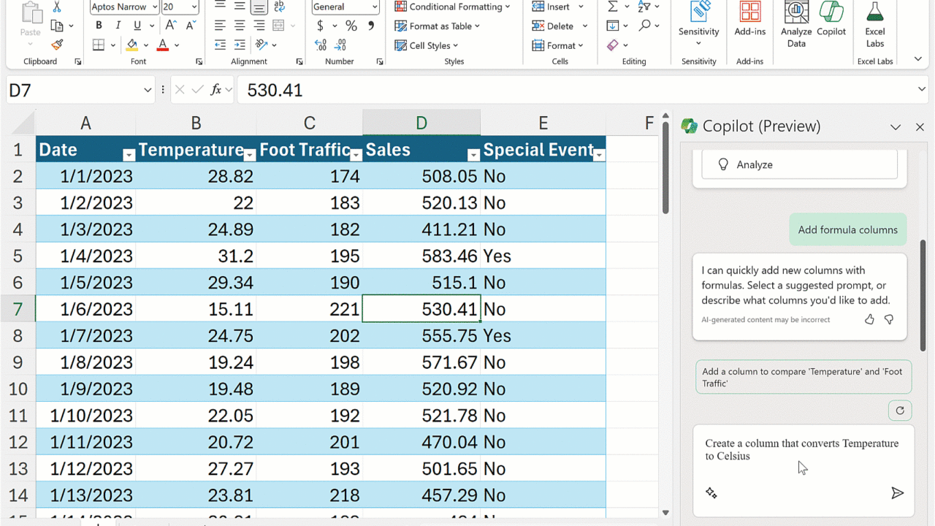Open the Conditional Formatting menu

pos(452,7)
